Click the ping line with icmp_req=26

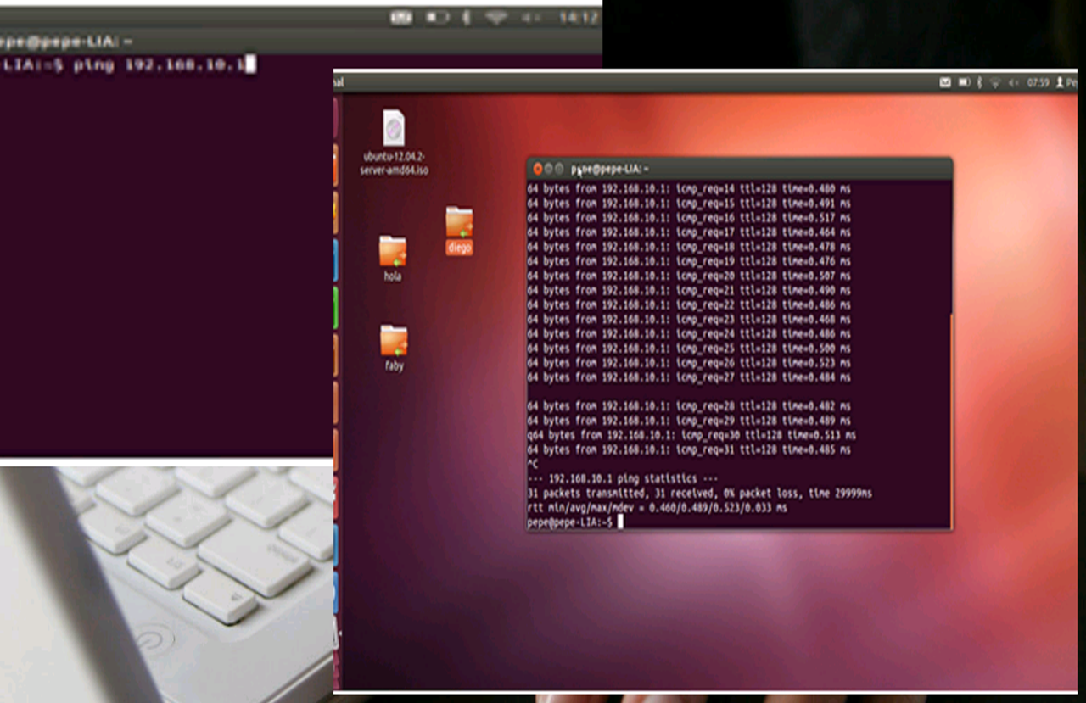tap(689, 363)
